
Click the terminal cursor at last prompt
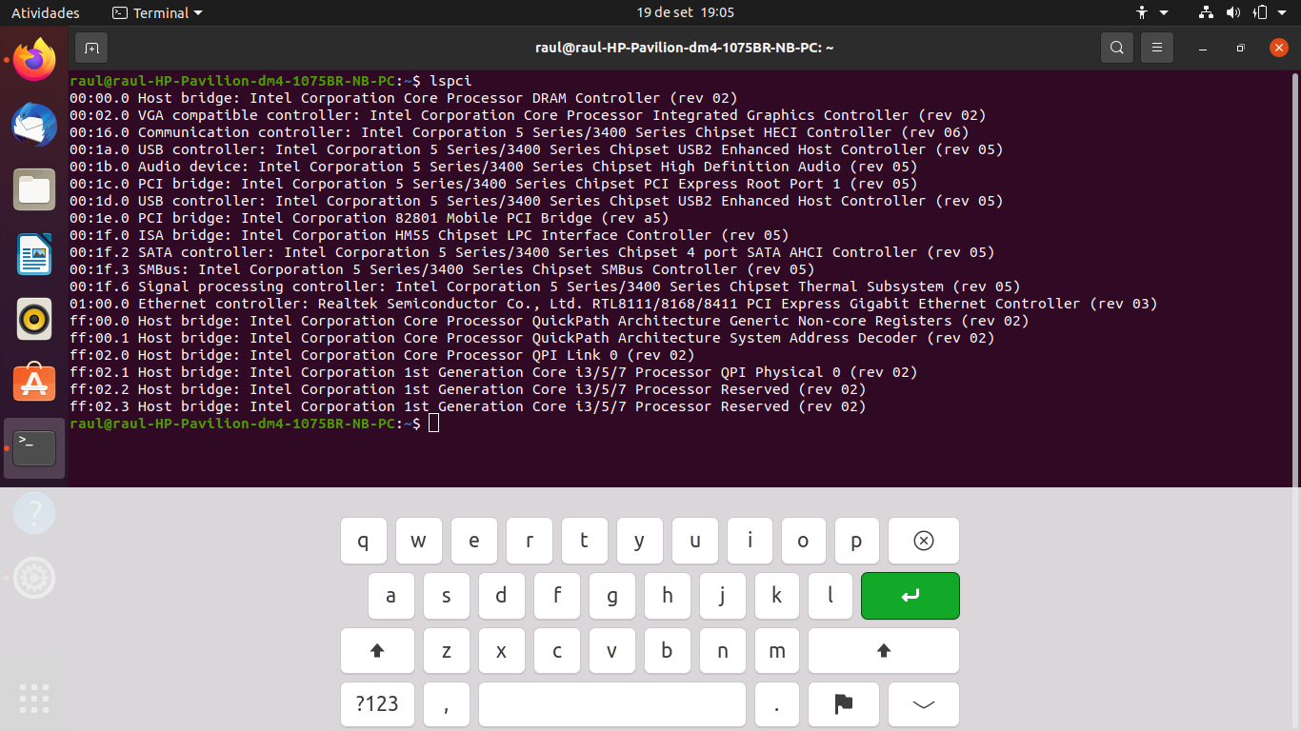434,424
